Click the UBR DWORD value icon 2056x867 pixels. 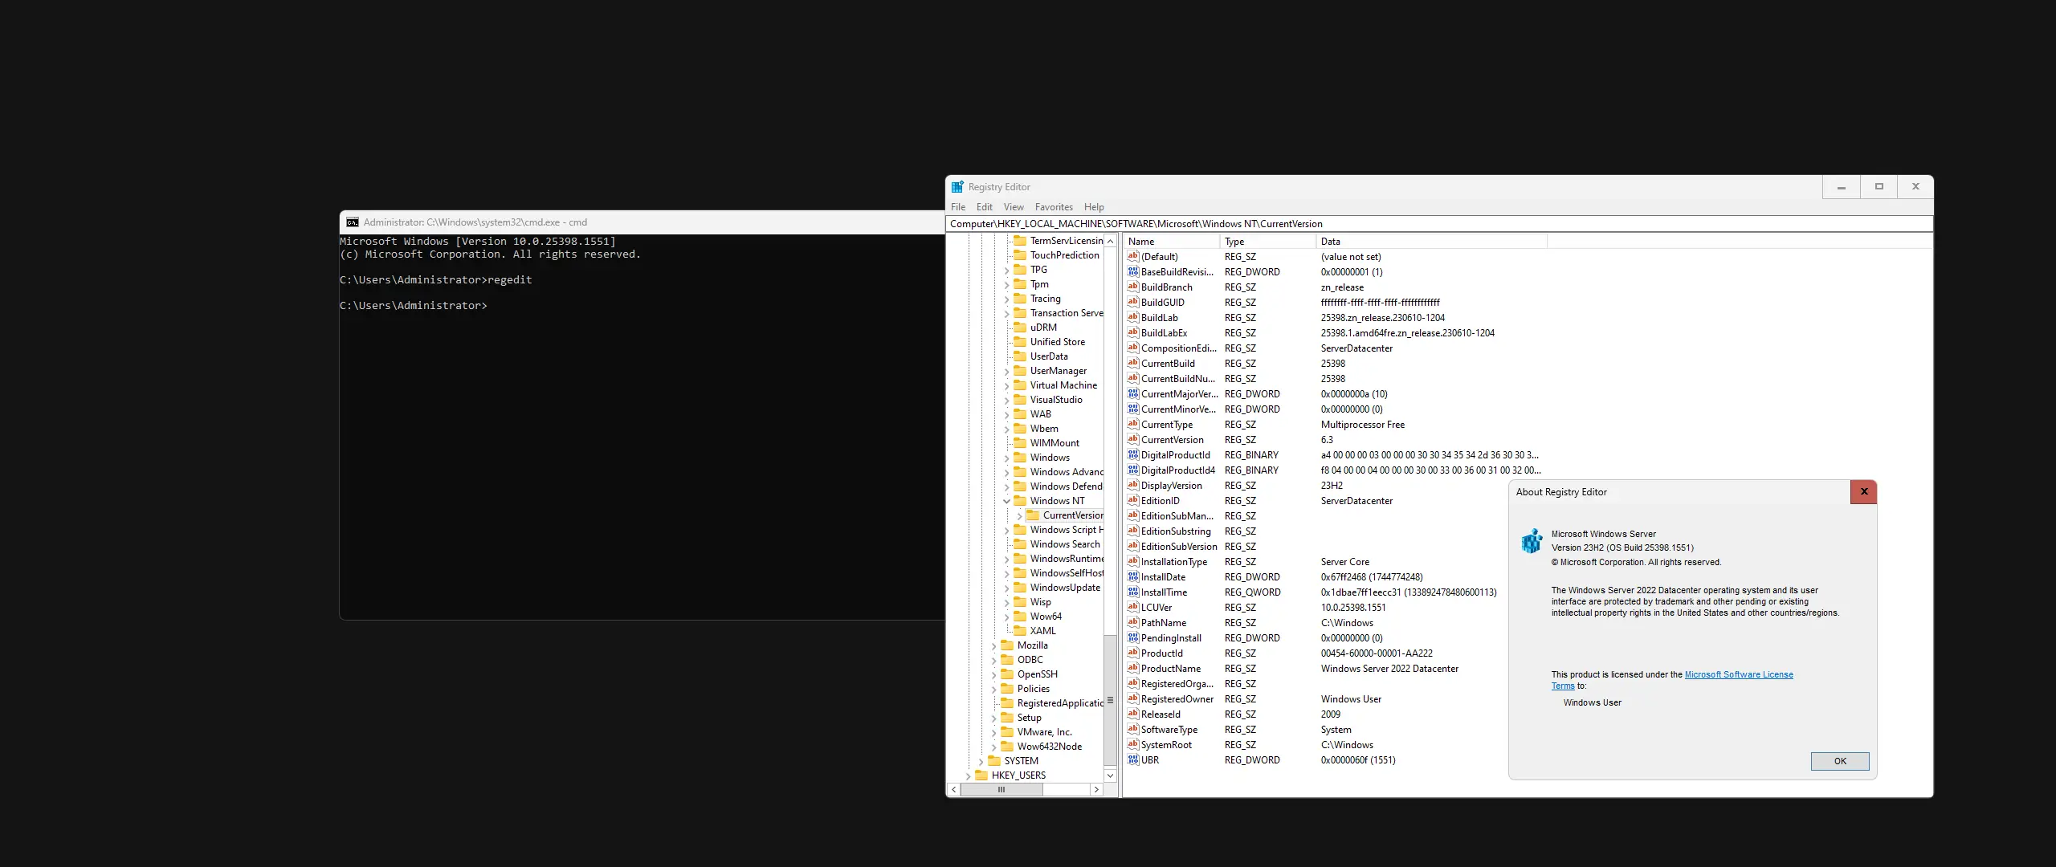click(x=1132, y=759)
